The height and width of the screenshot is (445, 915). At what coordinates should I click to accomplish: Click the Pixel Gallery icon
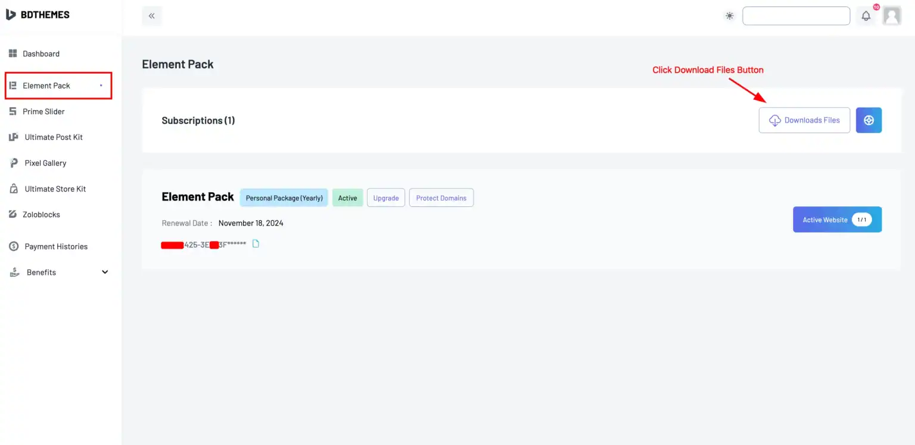pos(13,163)
